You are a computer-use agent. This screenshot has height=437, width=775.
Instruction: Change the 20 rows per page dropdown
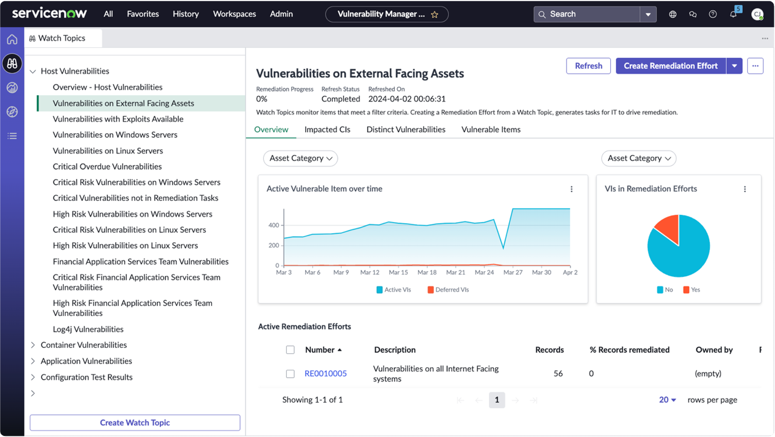point(667,400)
